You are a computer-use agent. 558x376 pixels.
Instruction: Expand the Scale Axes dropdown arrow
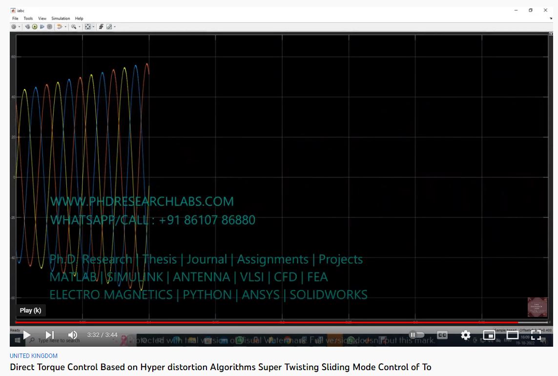[x=94, y=27]
